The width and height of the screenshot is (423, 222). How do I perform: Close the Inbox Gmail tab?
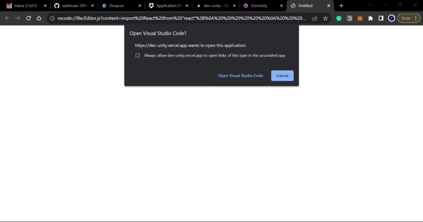(45, 6)
